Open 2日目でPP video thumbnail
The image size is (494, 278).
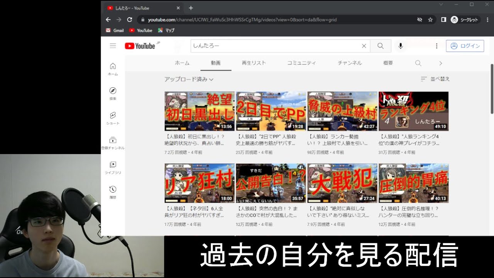271,111
